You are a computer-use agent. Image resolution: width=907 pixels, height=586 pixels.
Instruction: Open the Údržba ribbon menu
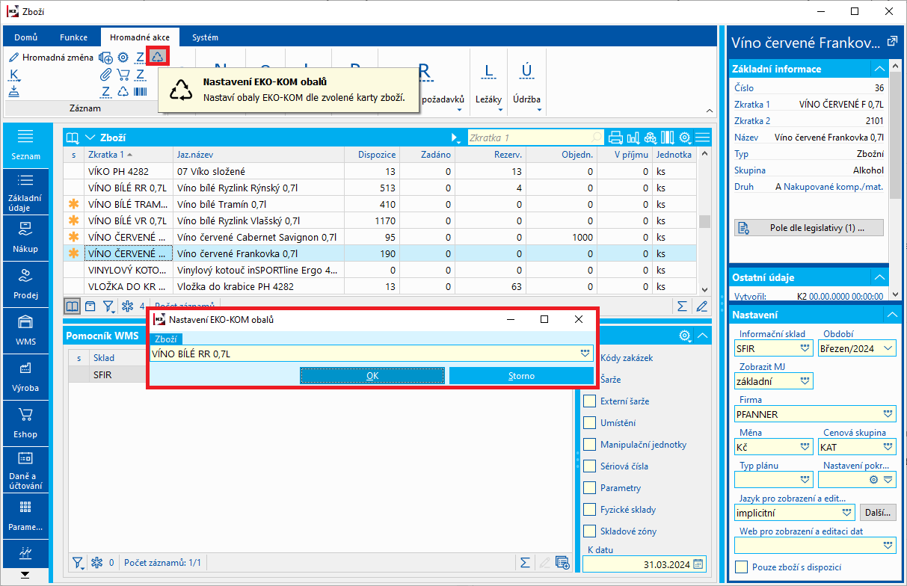(x=526, y=83)
